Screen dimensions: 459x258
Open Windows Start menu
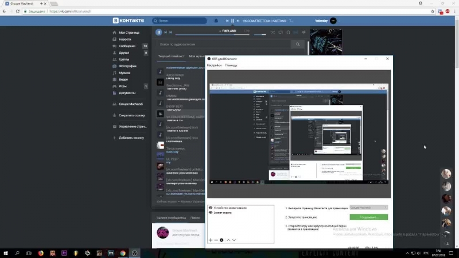pyautogui.click(x=6, y=253)
